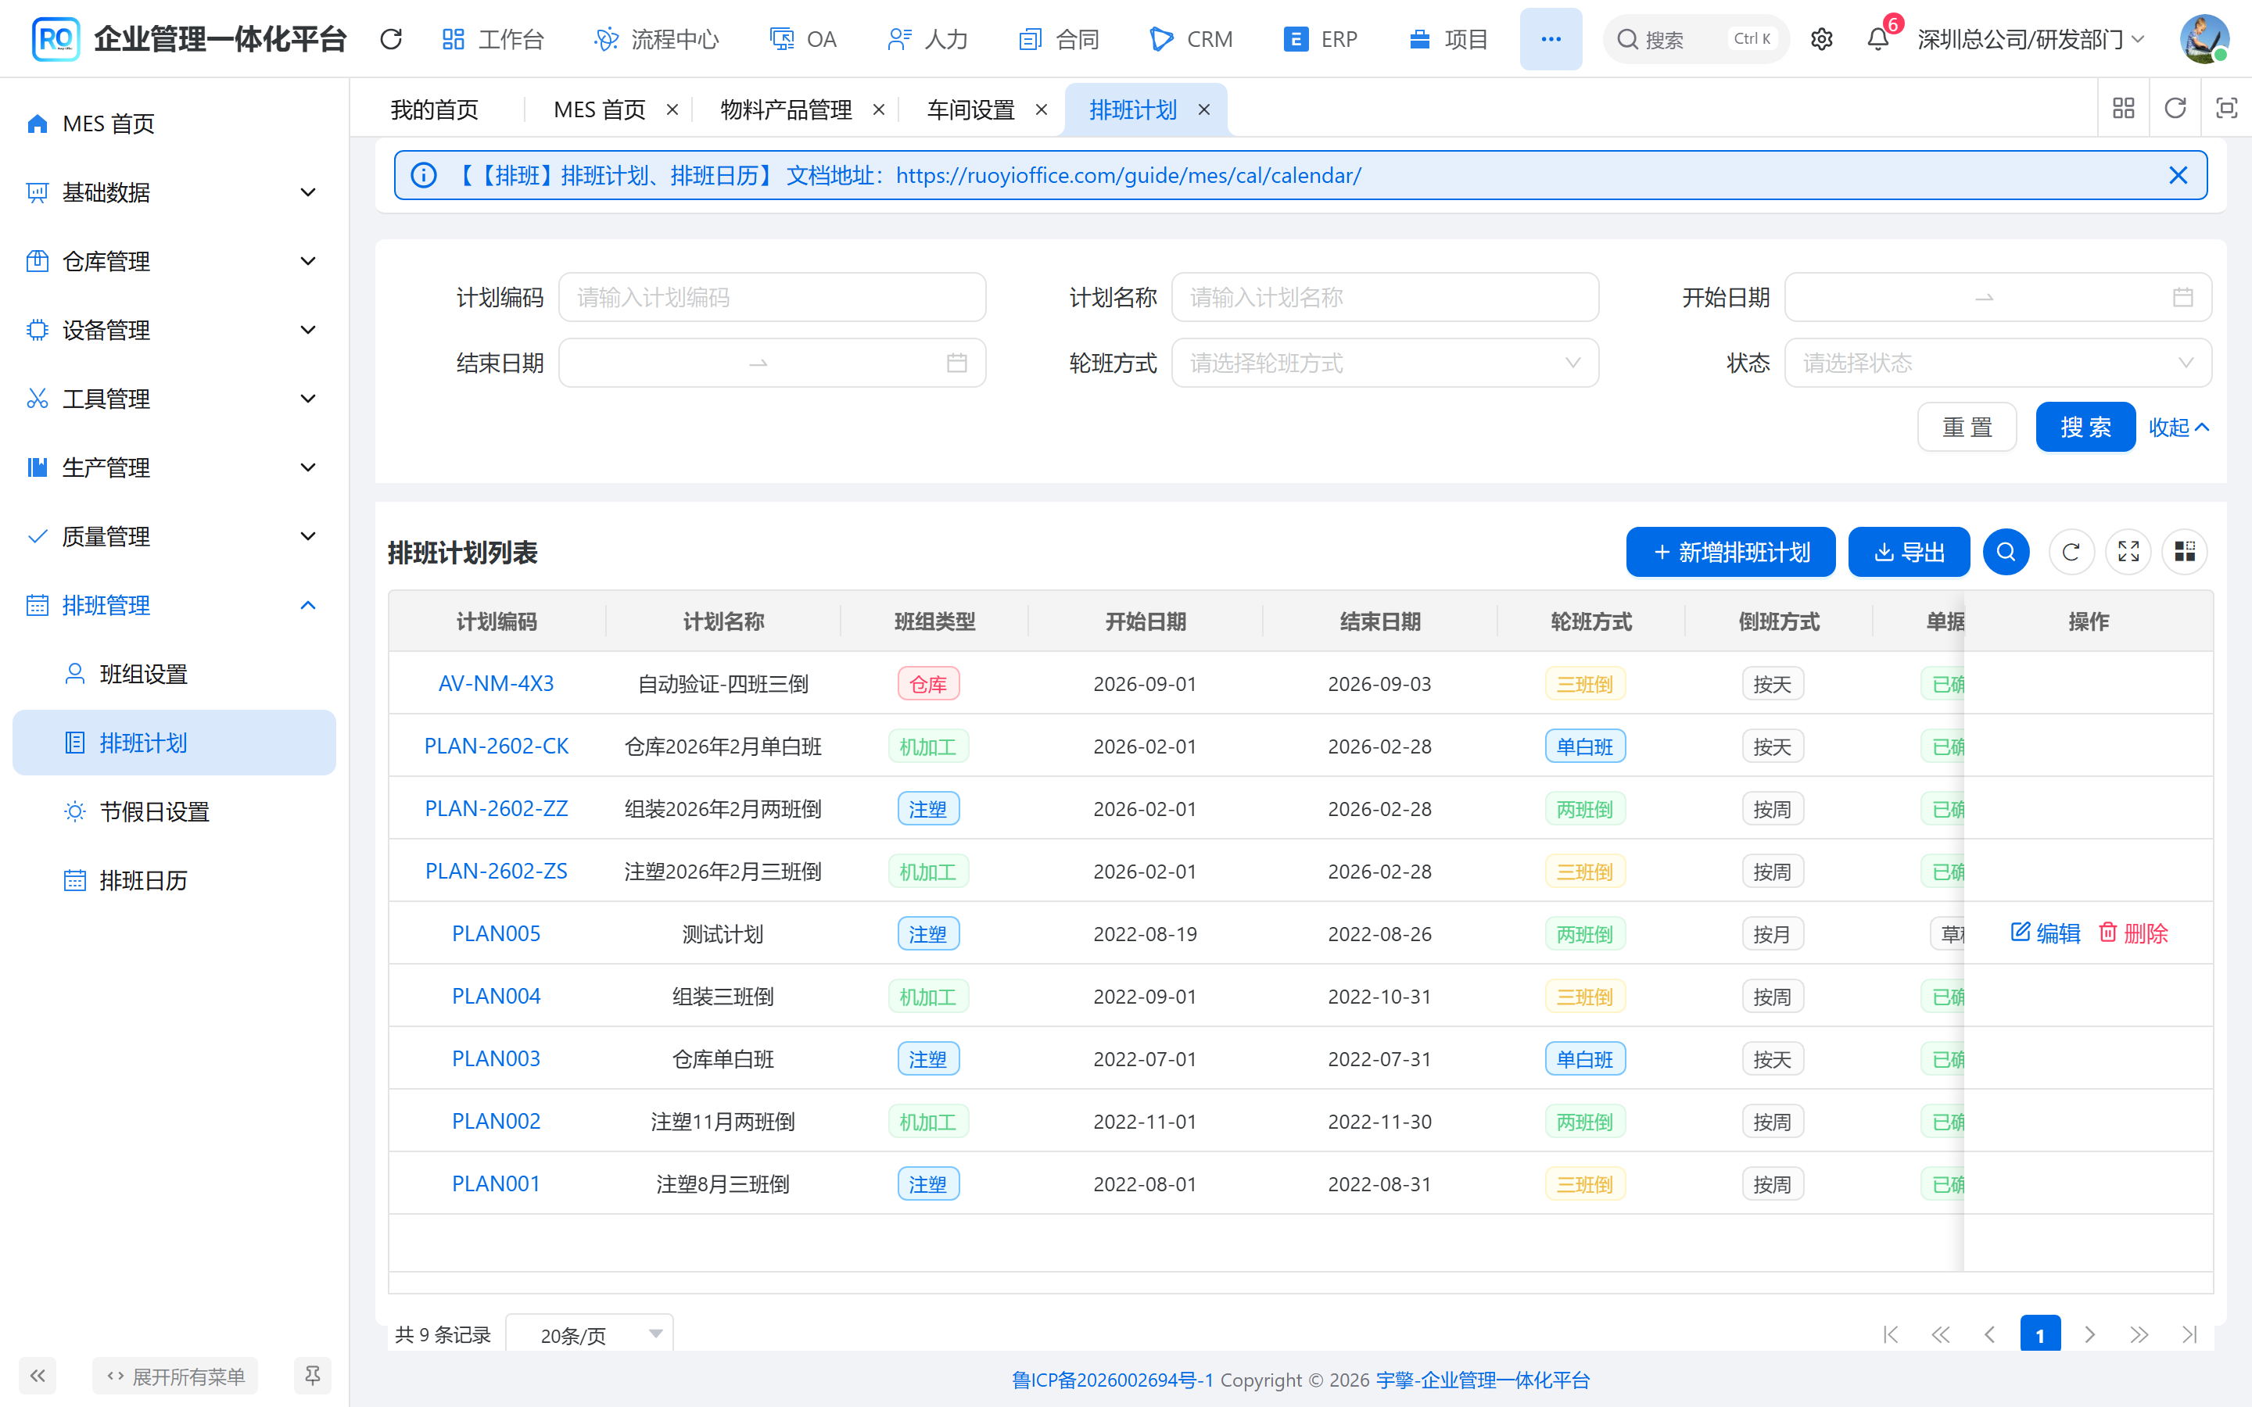Go to the last page icon
The height and width of the screenshot is (1407, 2252).
tap(2189, 1334)
